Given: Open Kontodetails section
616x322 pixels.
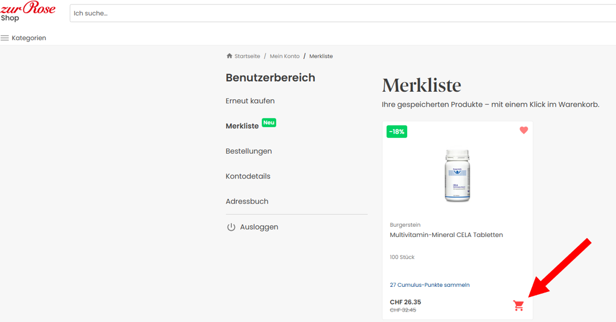Looking at the screenshot, I should (x=248, y=176).
